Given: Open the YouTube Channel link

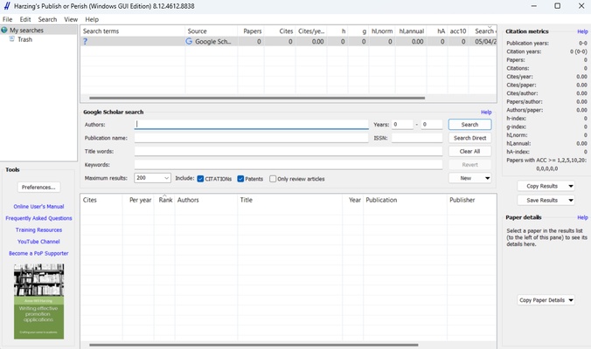Looking at the screenshot, I should 38,242.
